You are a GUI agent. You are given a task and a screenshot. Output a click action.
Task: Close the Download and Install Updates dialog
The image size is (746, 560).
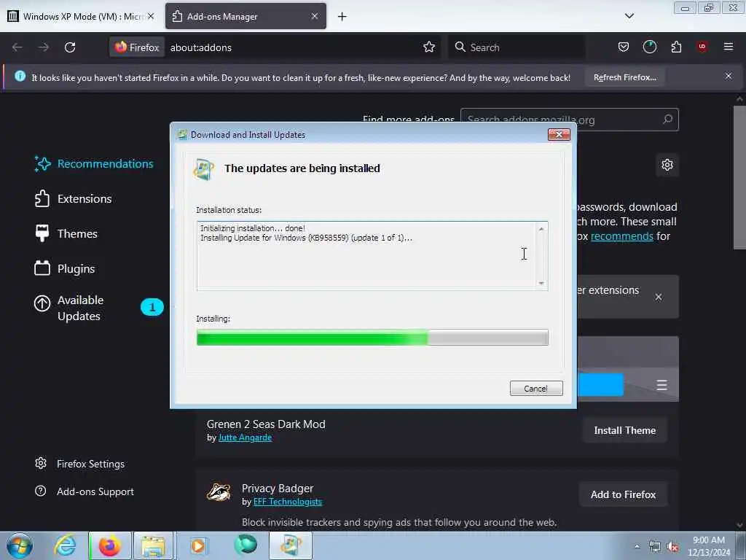pyautogui.click(x=559, y=135)
